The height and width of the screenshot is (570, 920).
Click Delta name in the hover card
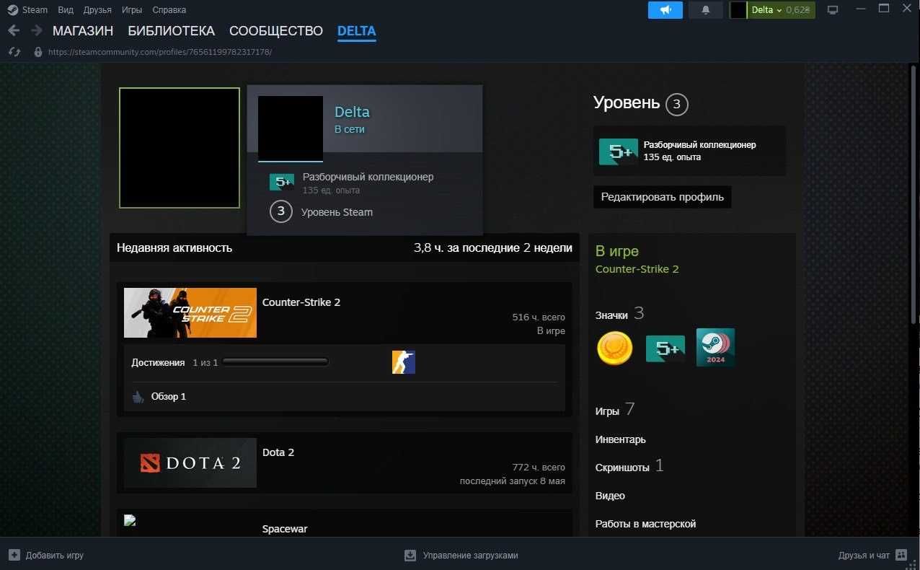click(352, 112)
